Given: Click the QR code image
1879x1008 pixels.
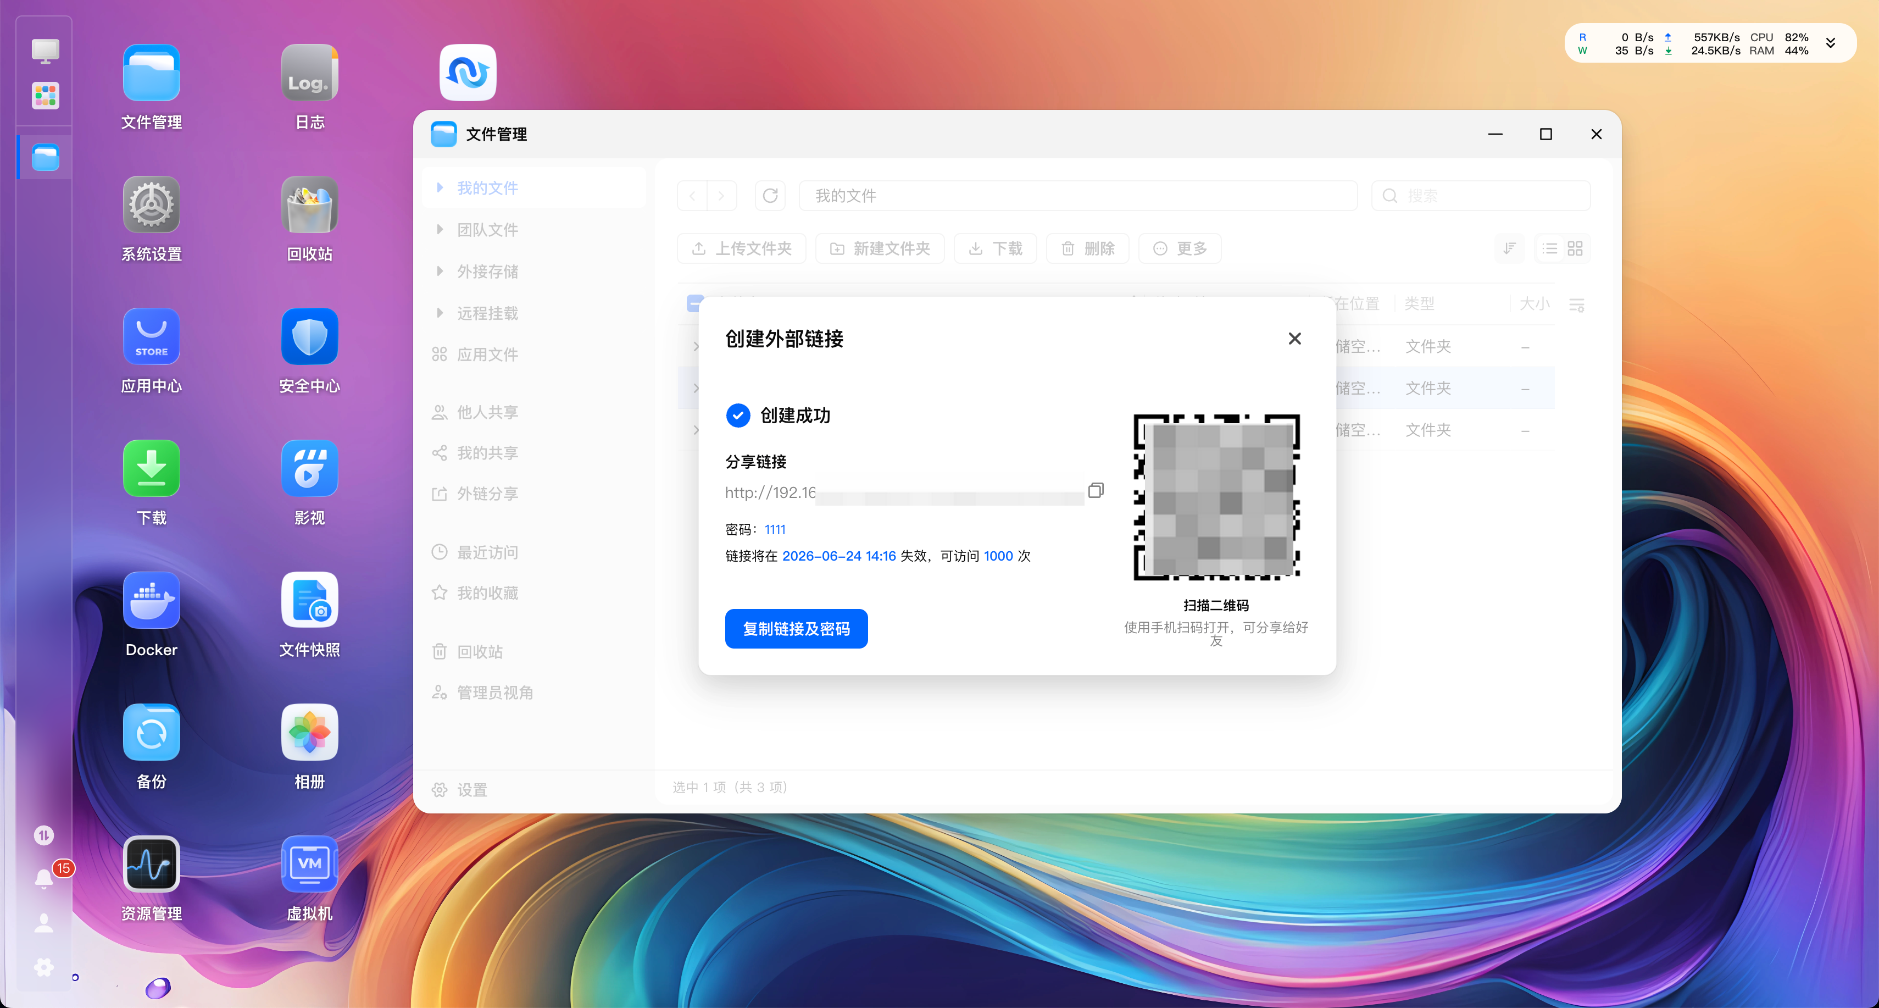Looking at the screenshot, I should [x=1216, y=497].
